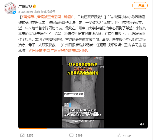Click the video camera icon before 广州日报的微博视频

(x=48, y=50)
